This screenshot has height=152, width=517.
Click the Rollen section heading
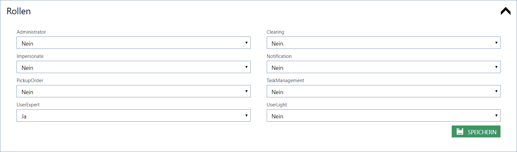19,11
